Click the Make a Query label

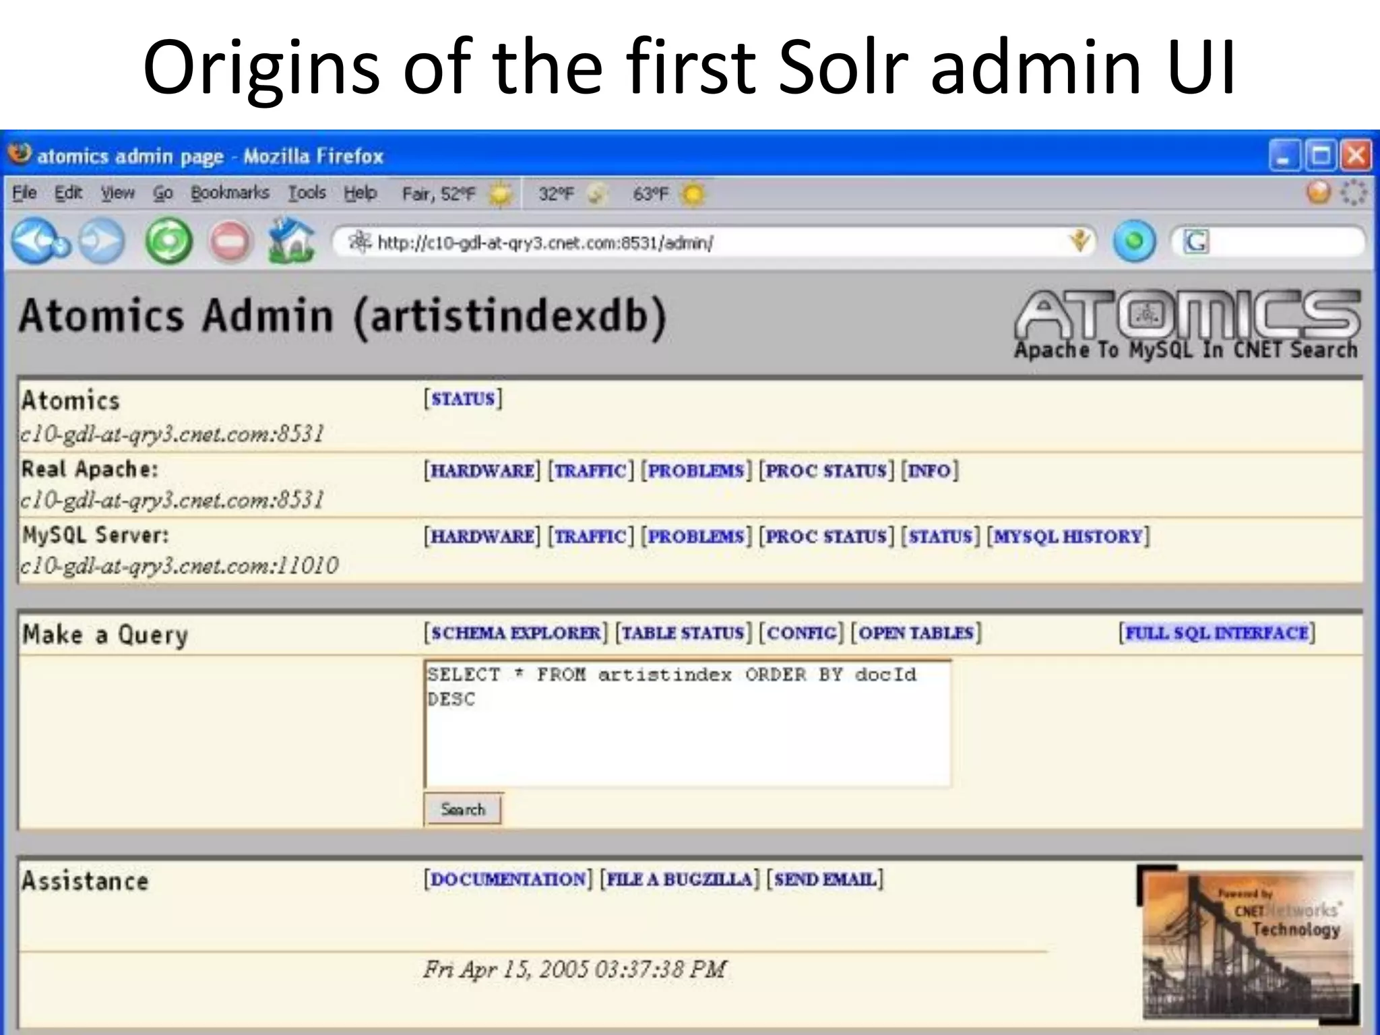[x=104, y=635]
